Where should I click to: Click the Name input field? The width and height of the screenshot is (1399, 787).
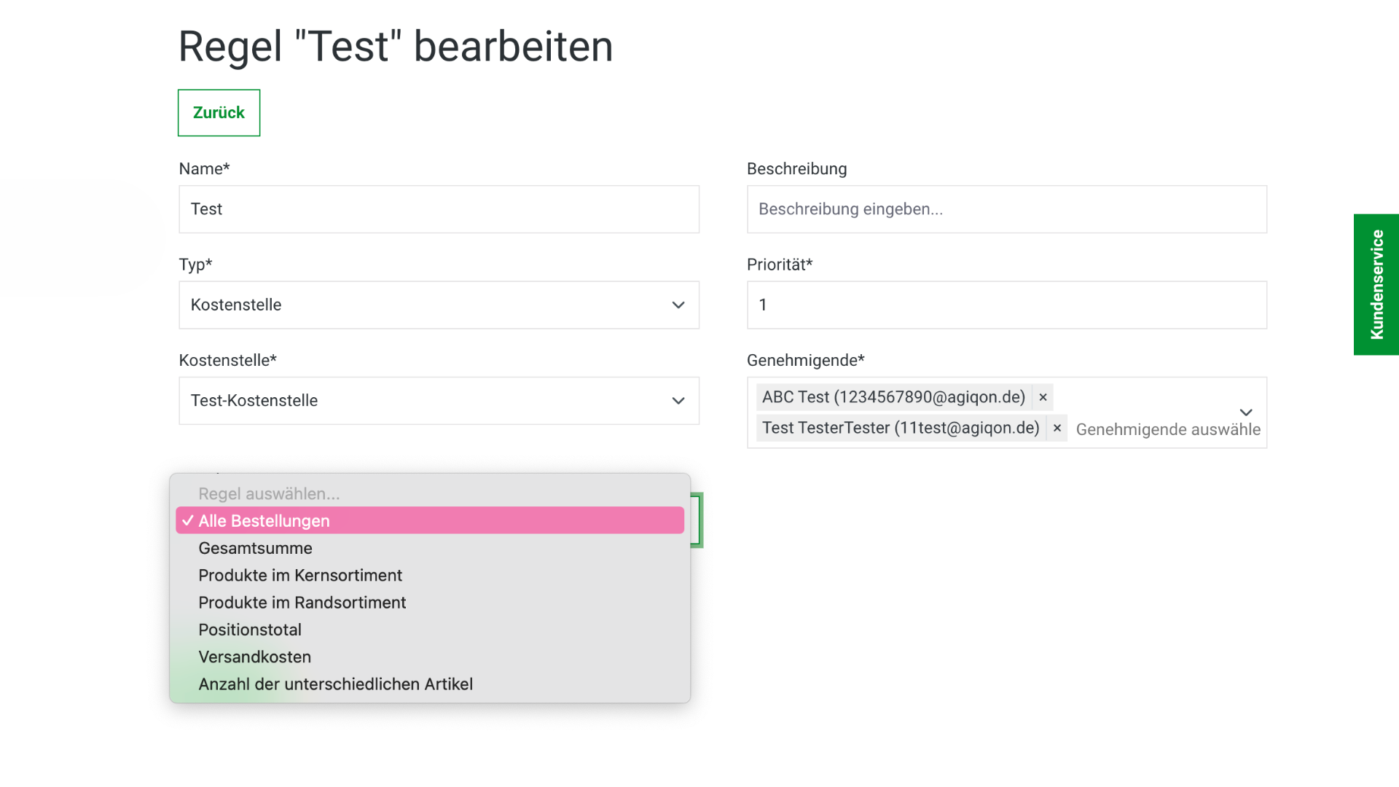click(439, 209)
